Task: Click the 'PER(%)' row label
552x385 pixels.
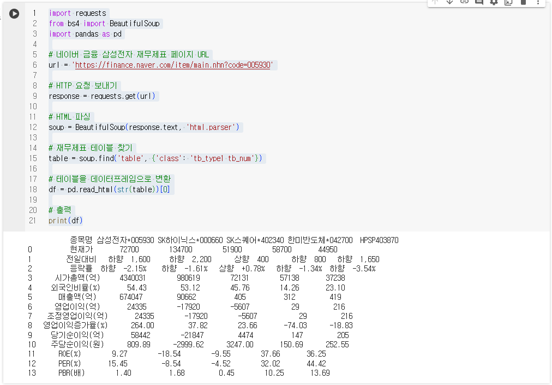Action: coord(69,364)
